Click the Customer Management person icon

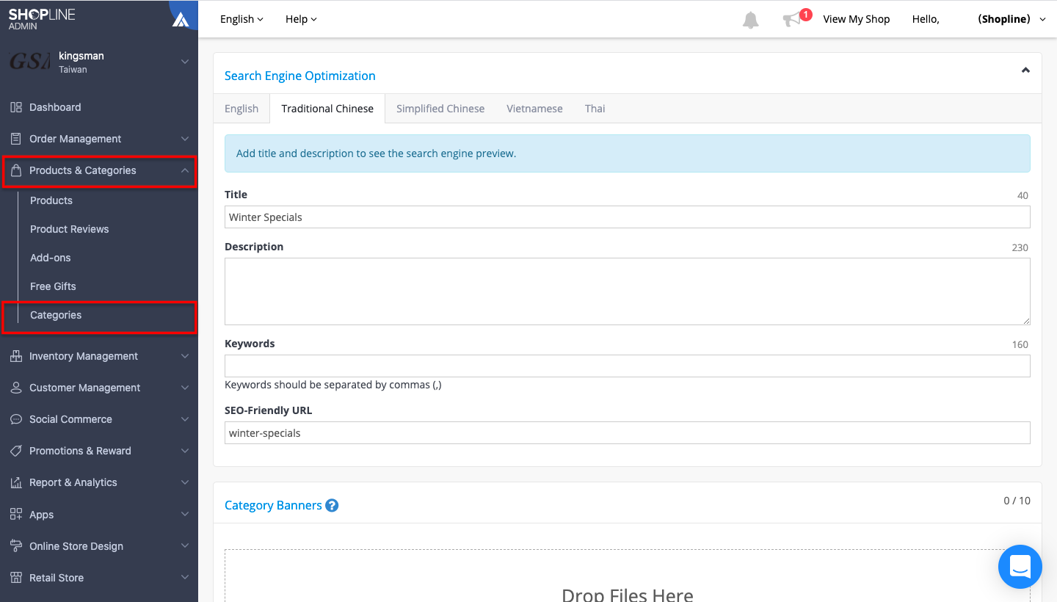coord(16,388)
